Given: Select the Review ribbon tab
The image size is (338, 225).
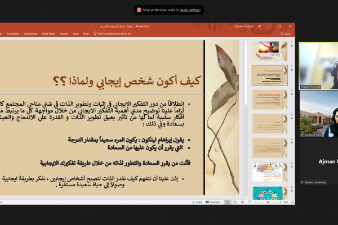Looking at the screenshot, I should (64, 34).
